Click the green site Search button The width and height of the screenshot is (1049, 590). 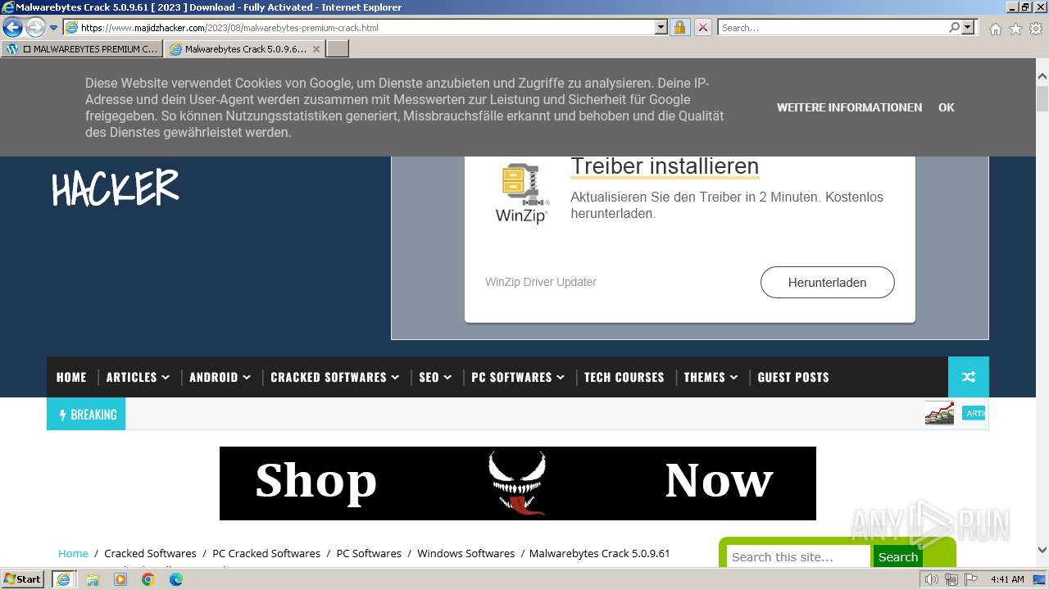[898, 556]
